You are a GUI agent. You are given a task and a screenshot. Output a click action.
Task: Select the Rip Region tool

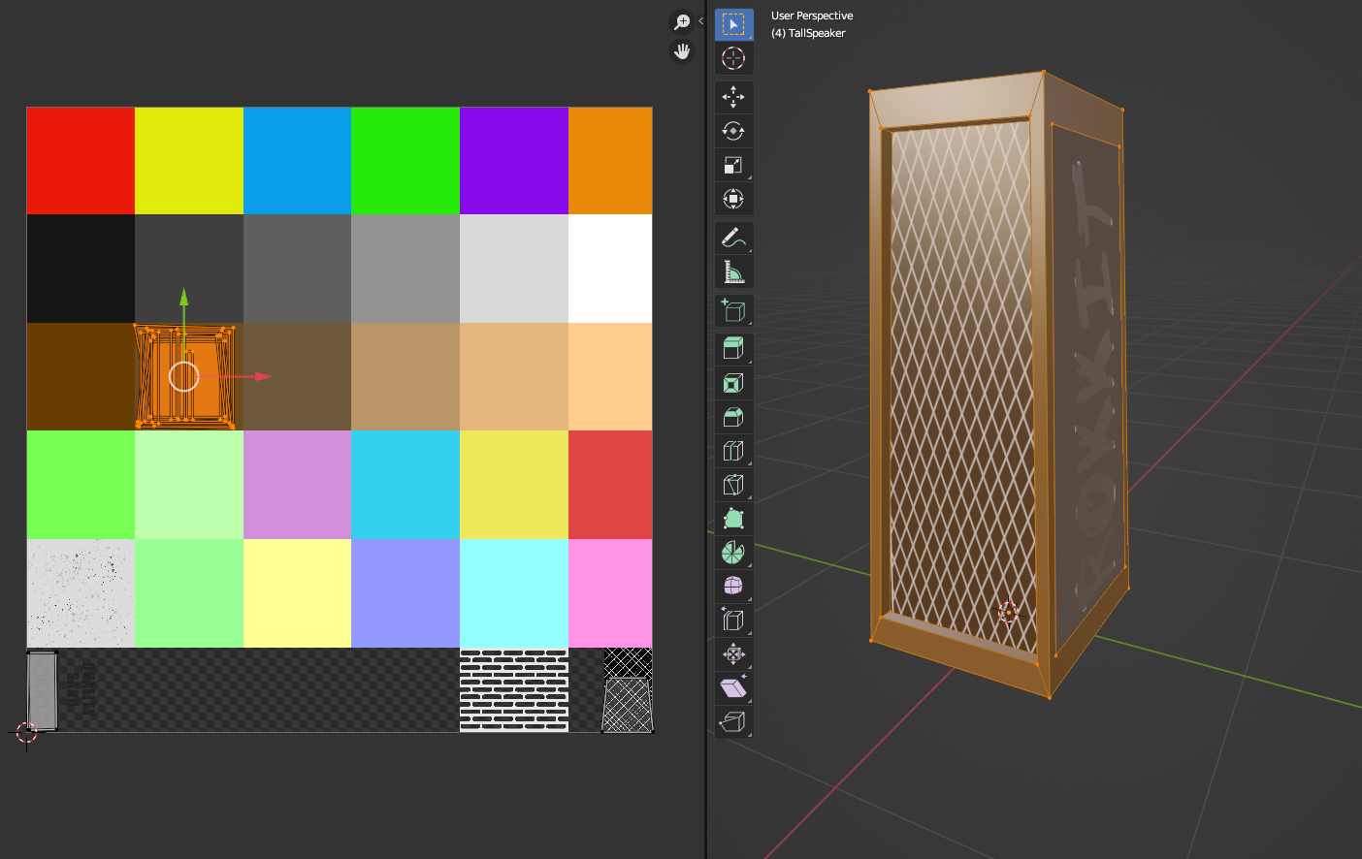(733, 721)
